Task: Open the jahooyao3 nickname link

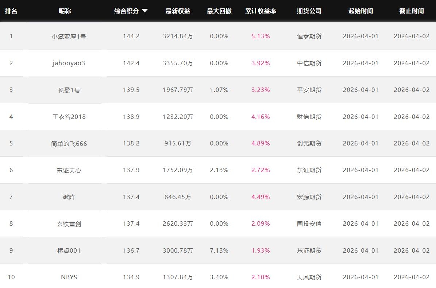Action: pyautogui.click(x=69, y=63)
